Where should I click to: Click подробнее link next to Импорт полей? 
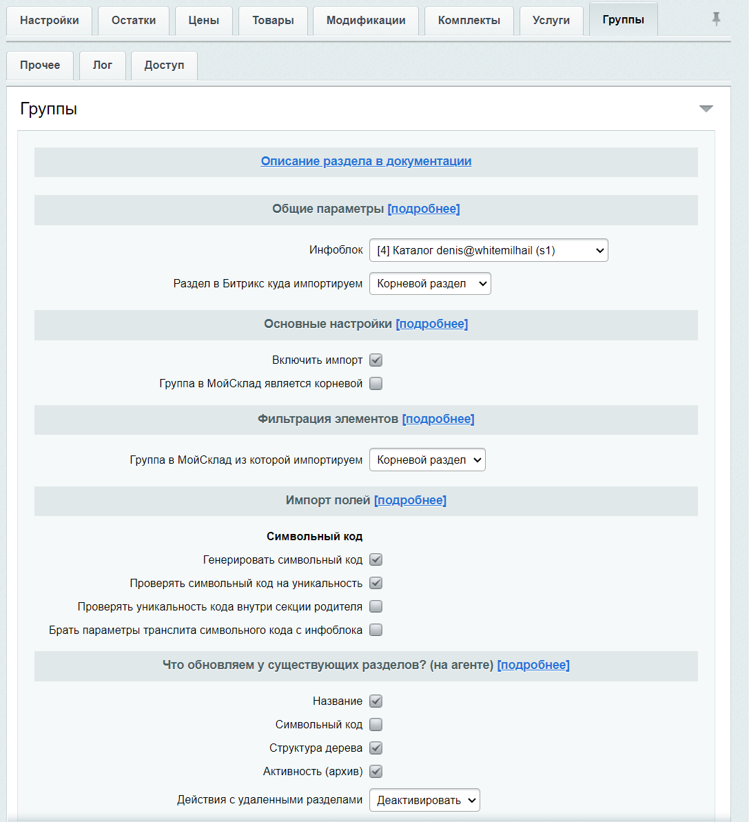[x=410, y=501]
